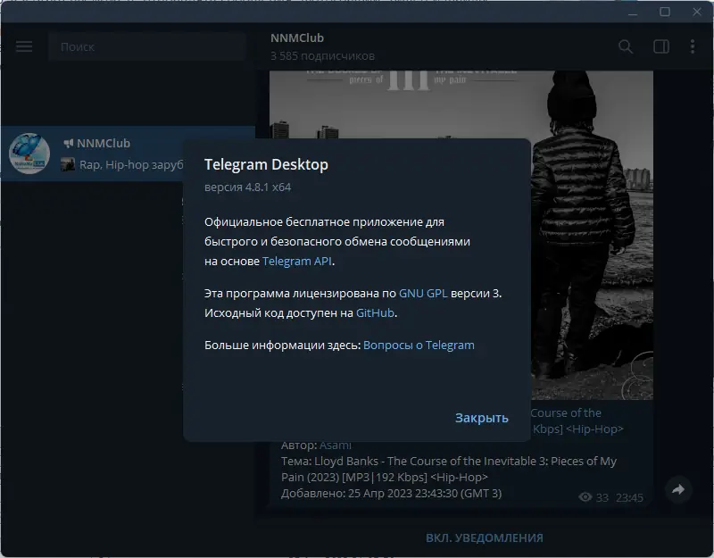Enable channel notifications via ВКЛ. УВЕДОМЛЕНИЯ
This screenshot has height=558, width=714.
486,537
